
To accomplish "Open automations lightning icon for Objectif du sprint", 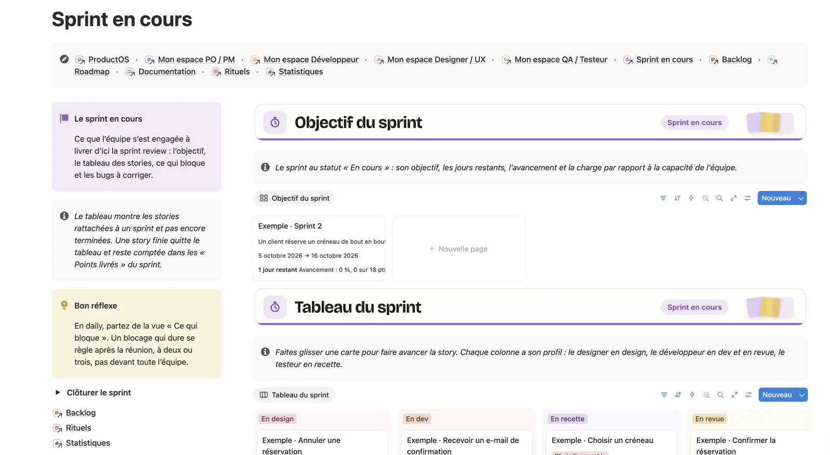I will click(691, 198).
